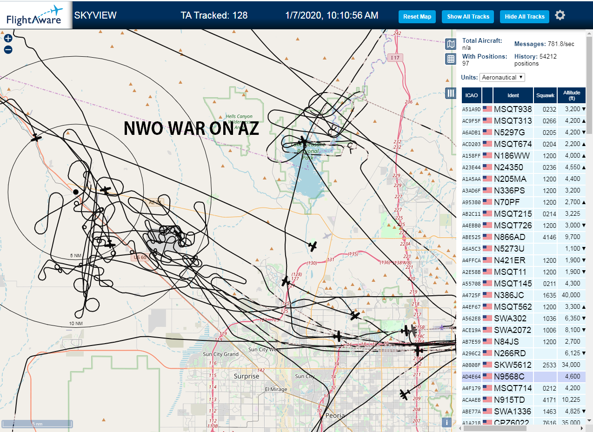The width and height of the screenshot is (593, 432).
Task: Click the US flag for MSQT938
Action: point(487,109)
